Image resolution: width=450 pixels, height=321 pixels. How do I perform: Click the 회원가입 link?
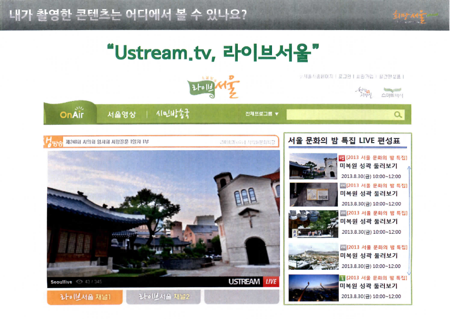pos(365,77)
